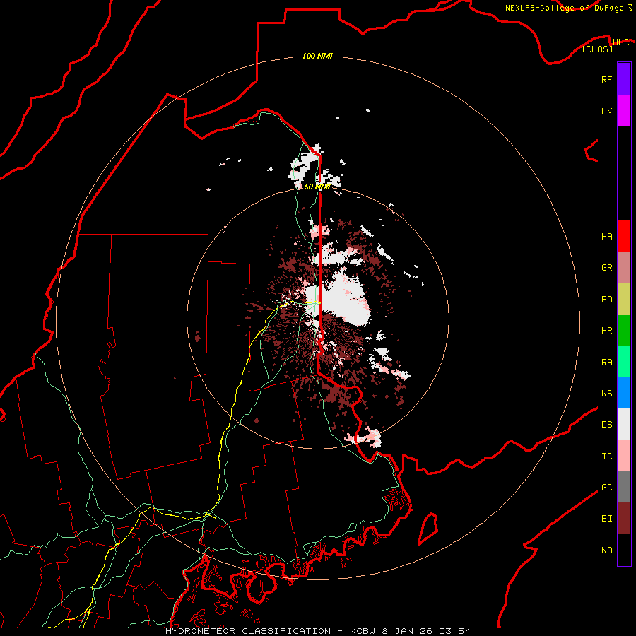Click the IC light pink legend swatch
636x636 pixels.
pyautogui.click(x=624, y=456)
